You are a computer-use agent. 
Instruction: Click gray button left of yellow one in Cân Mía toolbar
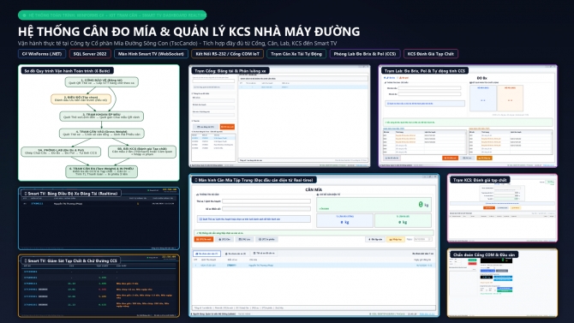[x=375, y=239]
